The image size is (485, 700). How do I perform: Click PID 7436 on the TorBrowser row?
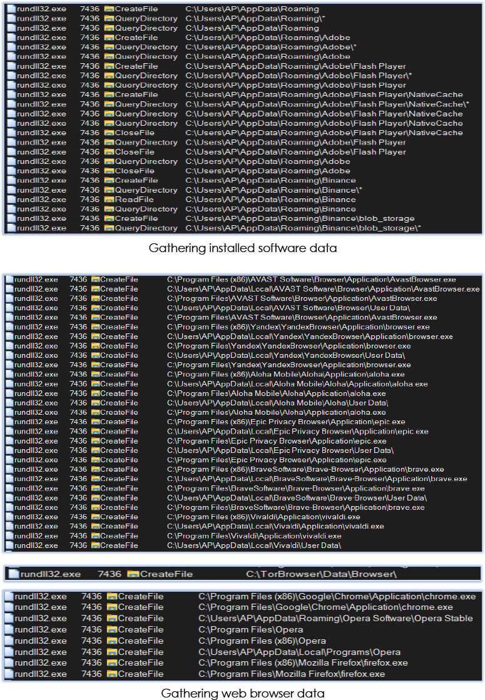point(110,574)
